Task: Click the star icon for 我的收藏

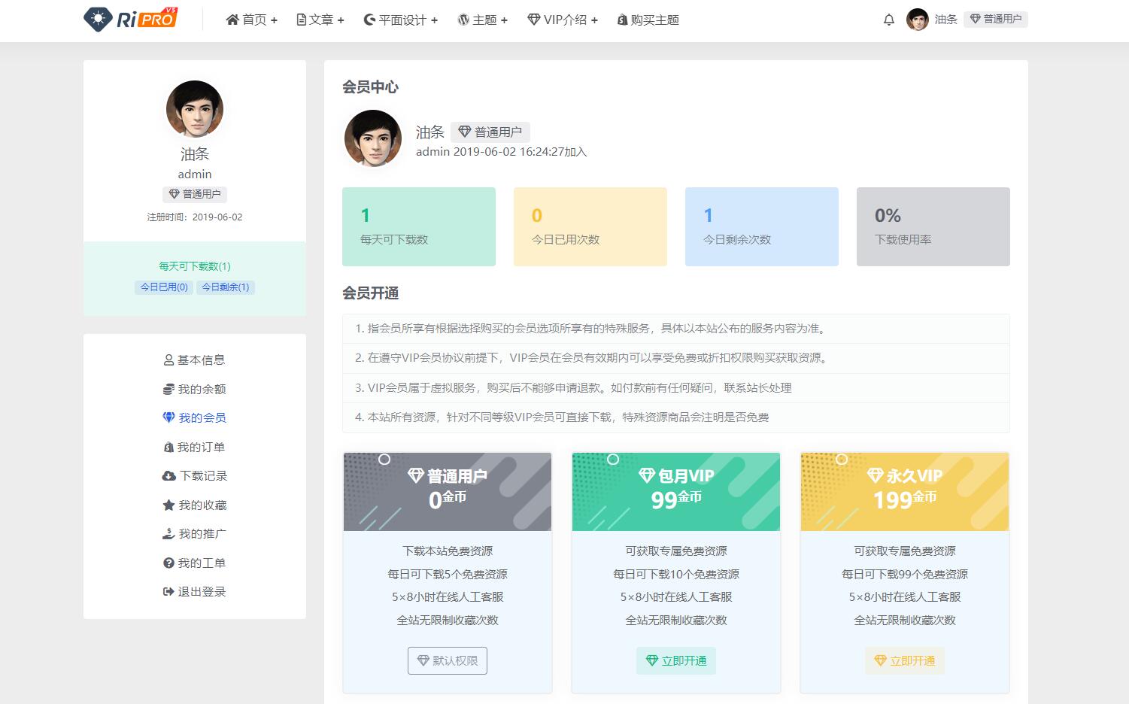Action: [x=168, y=505]
